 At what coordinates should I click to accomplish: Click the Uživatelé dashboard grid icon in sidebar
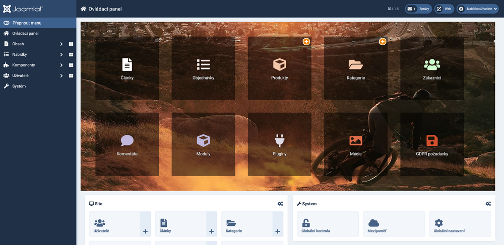coord(71,75)
